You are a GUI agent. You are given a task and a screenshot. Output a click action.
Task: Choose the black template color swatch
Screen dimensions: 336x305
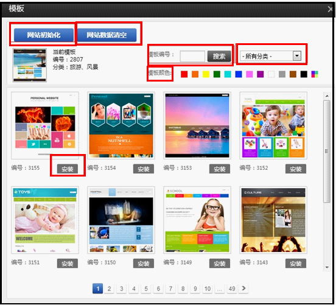click(x=304, y=74)
